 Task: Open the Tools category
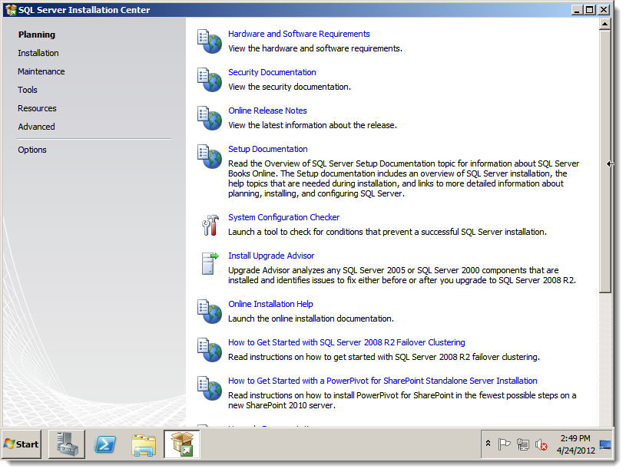click(x=28, y=90)
